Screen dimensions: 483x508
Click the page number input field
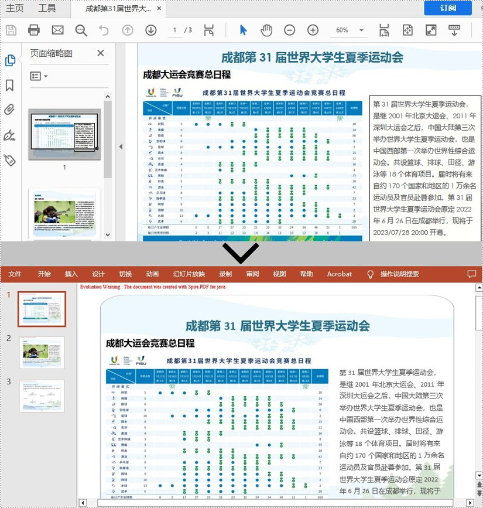175,30
